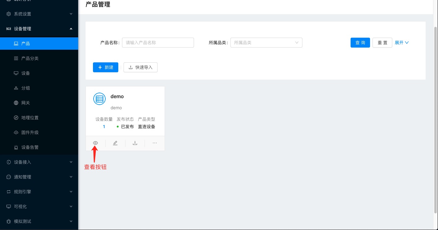Go to 设备 in the sidebar

[25, 73]
